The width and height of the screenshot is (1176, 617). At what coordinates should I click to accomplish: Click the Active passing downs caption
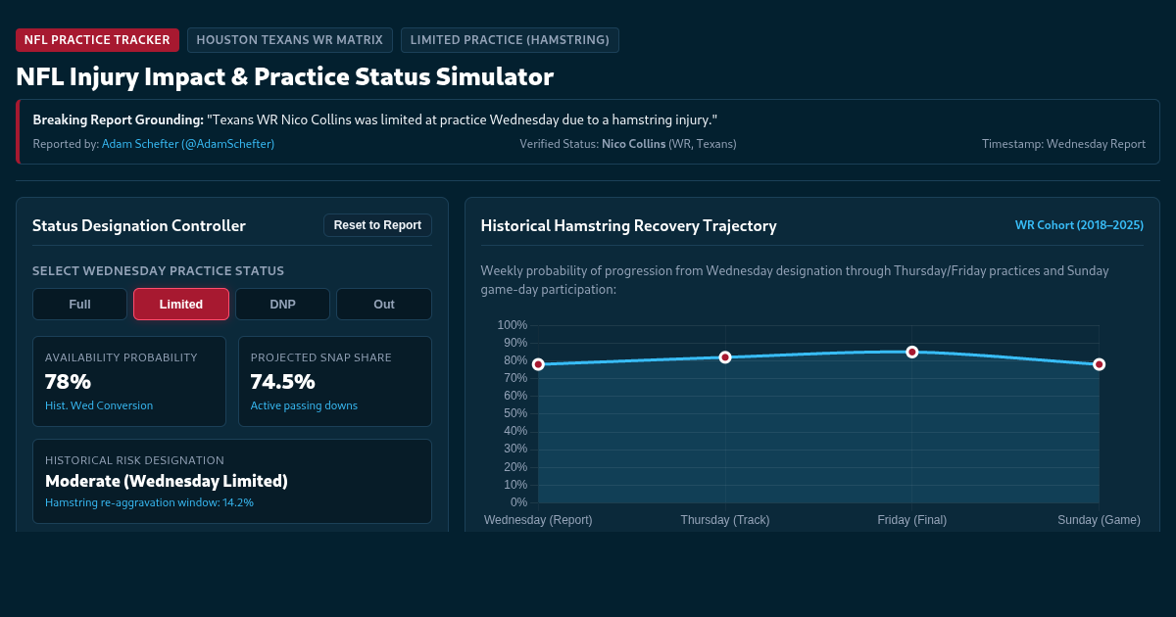(304, 405)
